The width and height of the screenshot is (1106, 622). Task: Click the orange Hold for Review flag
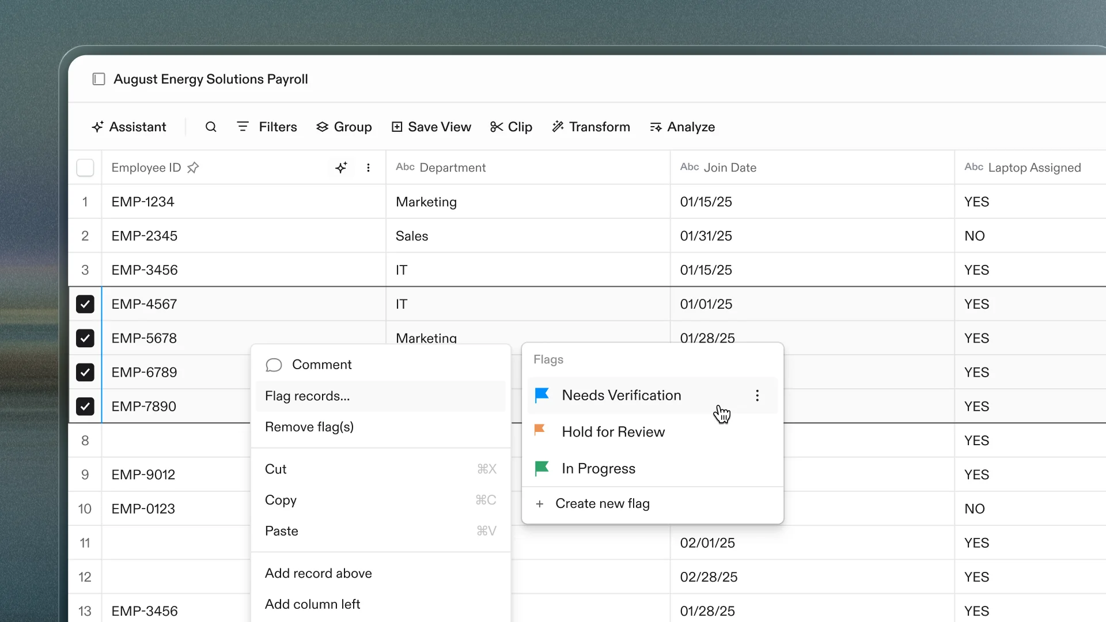(540, 430)
